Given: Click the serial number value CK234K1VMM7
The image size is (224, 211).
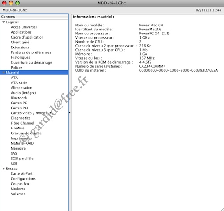Looking at the screenshot, I should coord(152,66).
